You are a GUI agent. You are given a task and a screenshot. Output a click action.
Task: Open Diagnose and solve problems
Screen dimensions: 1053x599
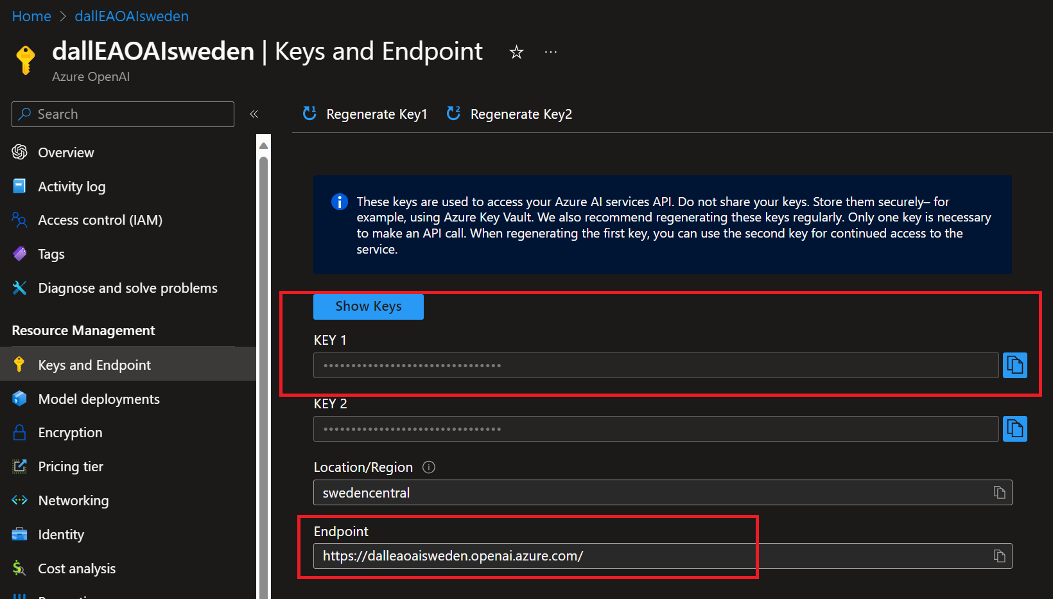[128, 288]
